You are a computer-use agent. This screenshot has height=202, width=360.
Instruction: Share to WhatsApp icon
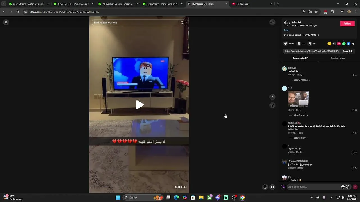tap(344, 44)
